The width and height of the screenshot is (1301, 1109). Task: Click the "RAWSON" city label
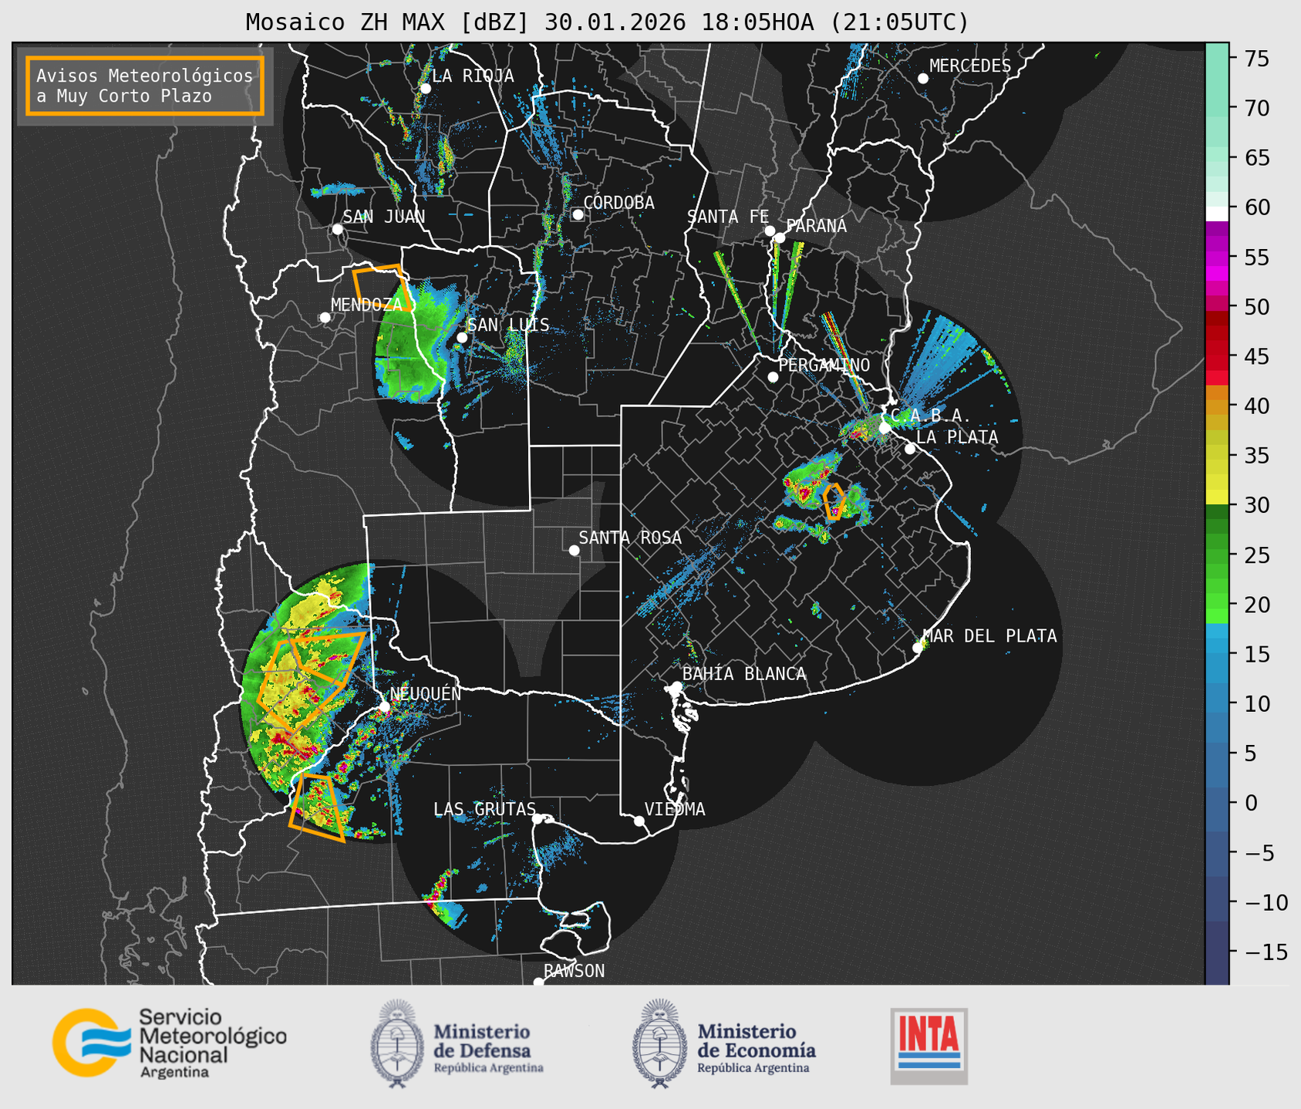point(574,971)
